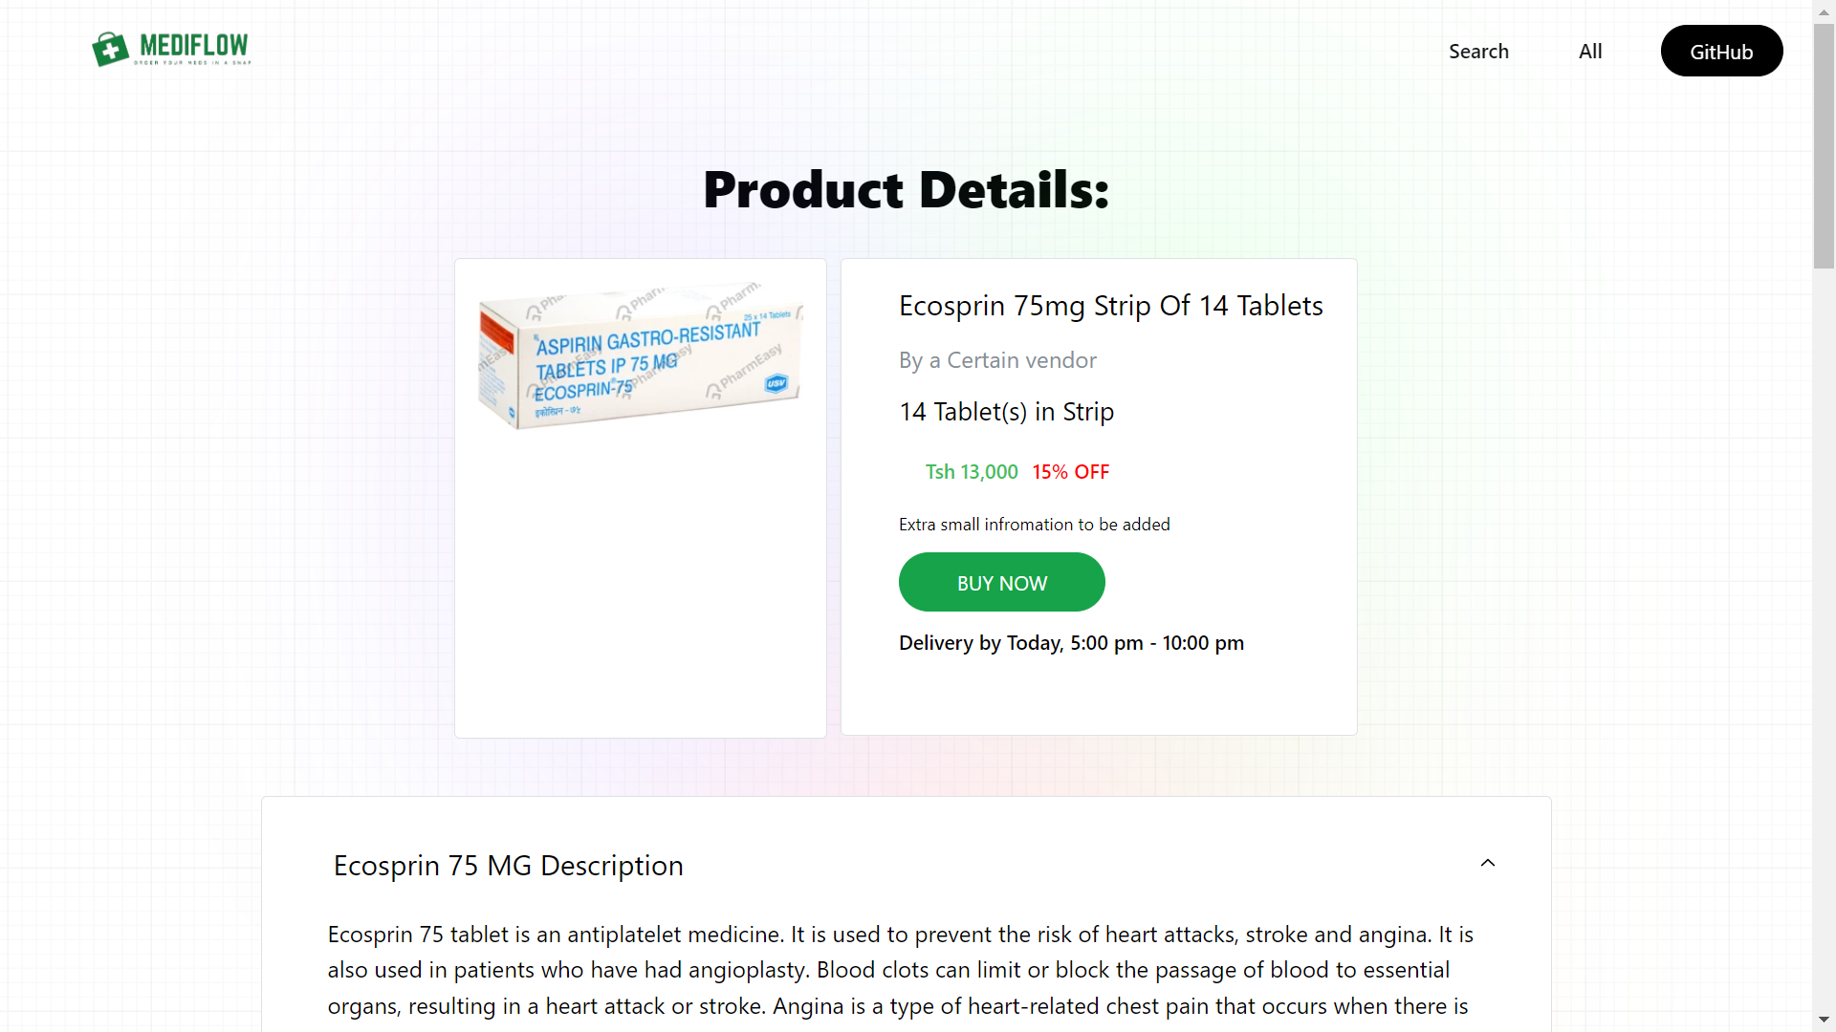
Task: Click the 'Tsh 13,000' price text
Action: (971, 471)
